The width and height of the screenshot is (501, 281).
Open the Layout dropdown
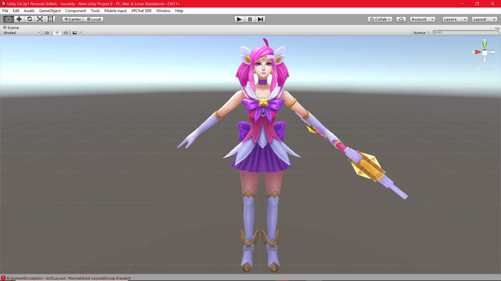tap(484, 19)
